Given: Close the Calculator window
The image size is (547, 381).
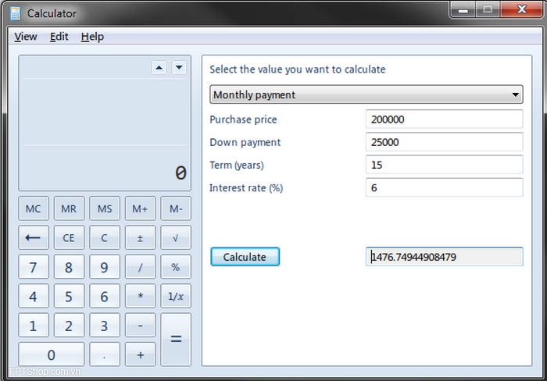Looking at the screenshot, I should tap(521, 9).
